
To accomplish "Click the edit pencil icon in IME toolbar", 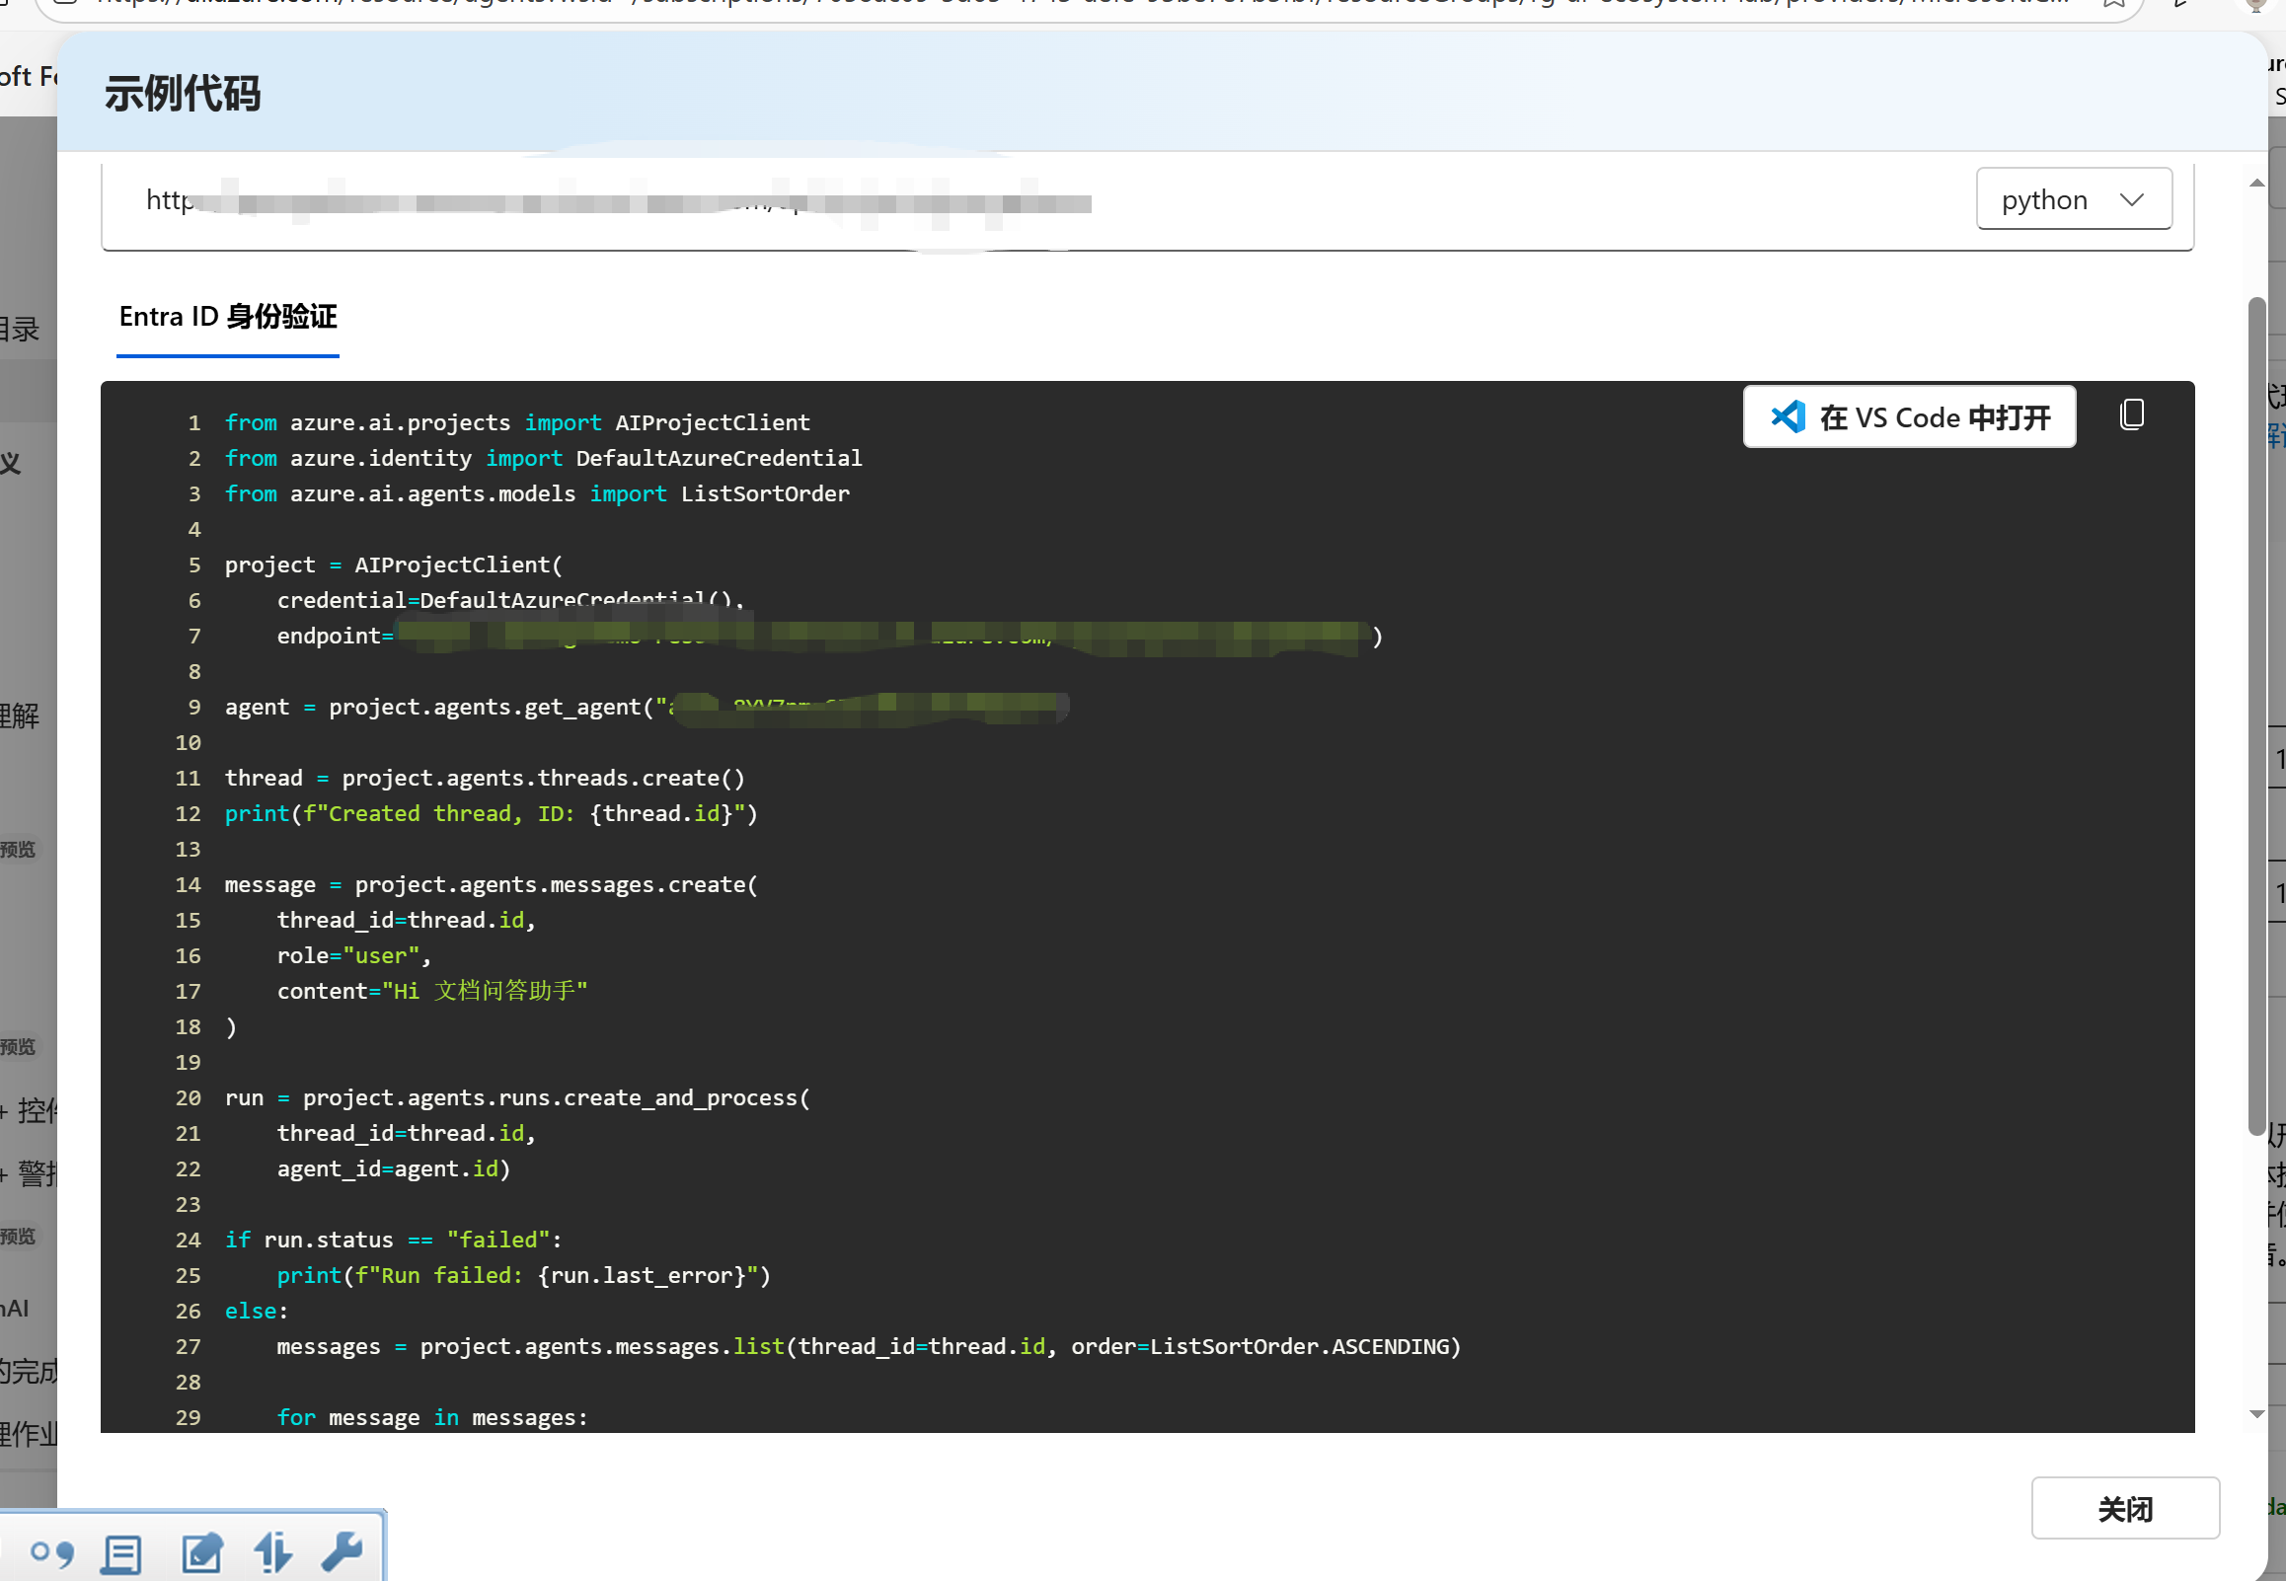I will point(201,1552).
